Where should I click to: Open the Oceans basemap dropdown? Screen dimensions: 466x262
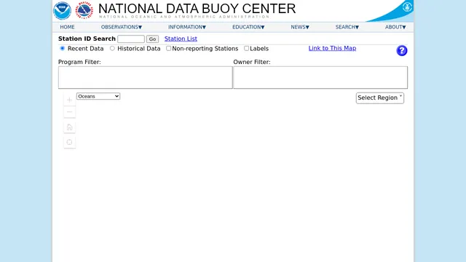98,96
